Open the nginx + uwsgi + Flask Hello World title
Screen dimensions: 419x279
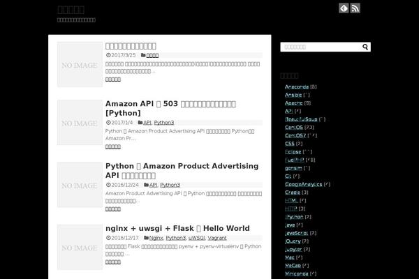[x=177, y=228]
